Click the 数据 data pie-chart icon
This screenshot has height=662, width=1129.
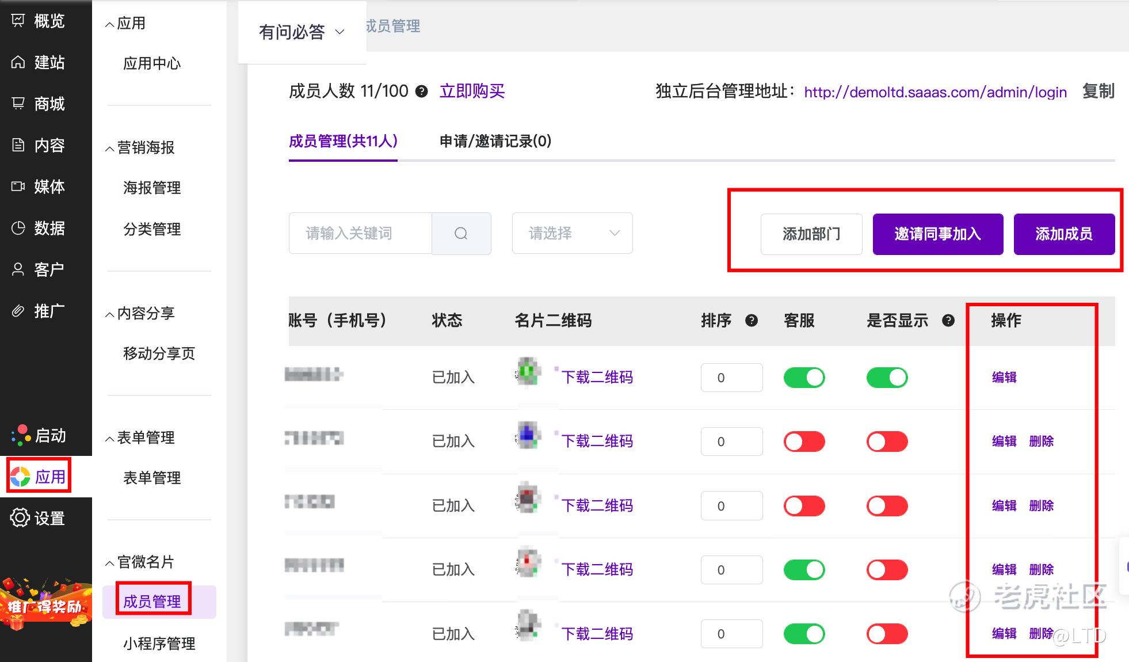click(x=18, y=228)
